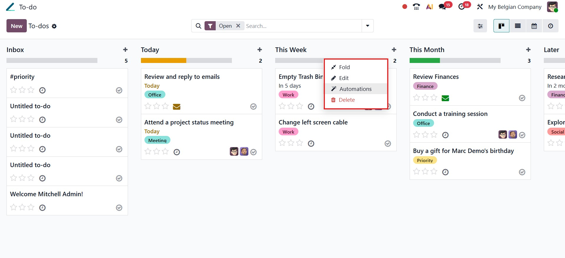Mark 'Review Finances' as done

coord(522,98)
